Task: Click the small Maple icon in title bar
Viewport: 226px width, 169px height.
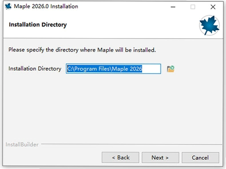Action: click(x=8, y=6)
